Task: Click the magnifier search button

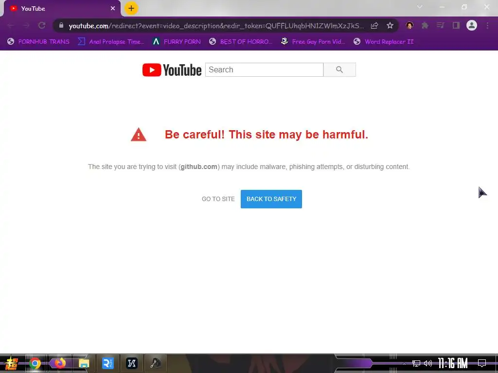Action: point(339,70)
